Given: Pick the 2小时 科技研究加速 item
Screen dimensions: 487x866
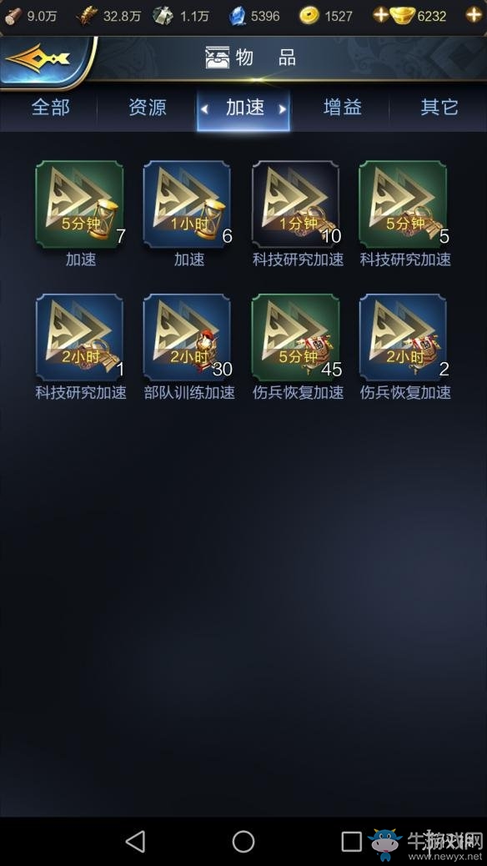Looking at the screenshot, I should (80, 338).
